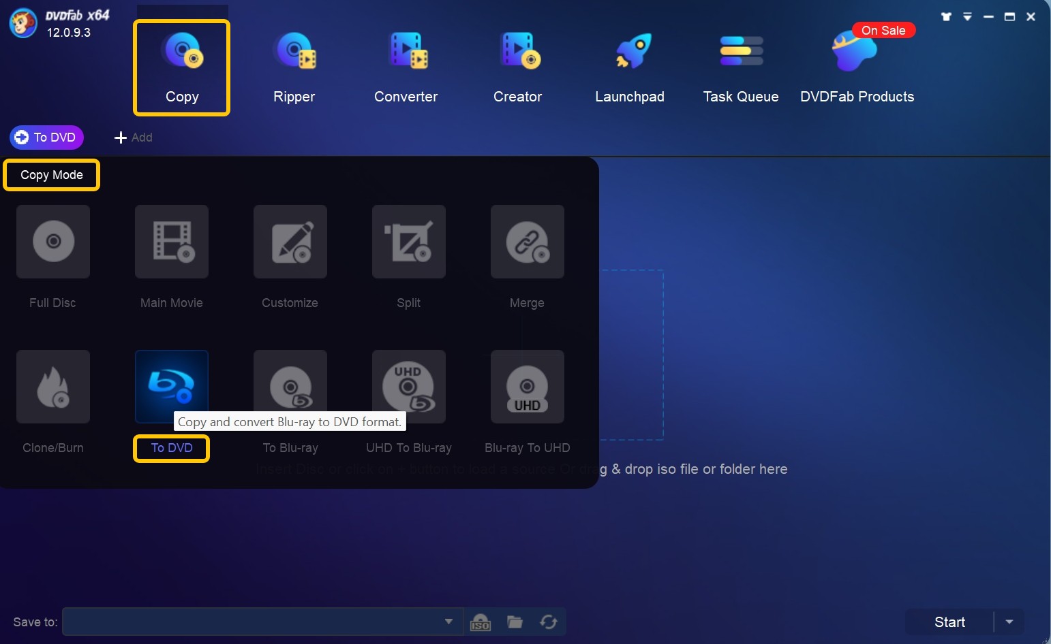This screenshot has height=644, width=1051.
Task: Select Split copy mode
Action: (409, 242)
